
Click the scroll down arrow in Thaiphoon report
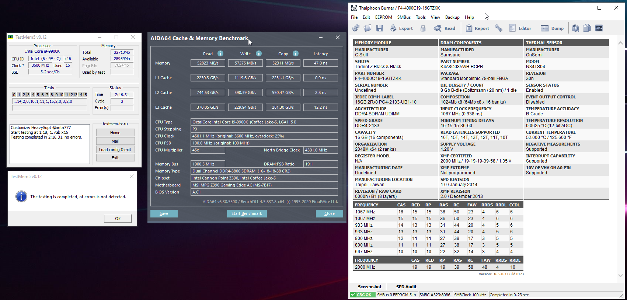[x=620, y=275]
